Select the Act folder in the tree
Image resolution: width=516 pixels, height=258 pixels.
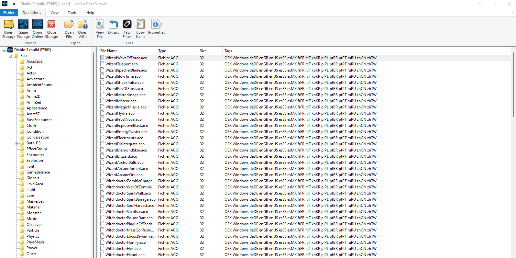click(x=29, y=67)
